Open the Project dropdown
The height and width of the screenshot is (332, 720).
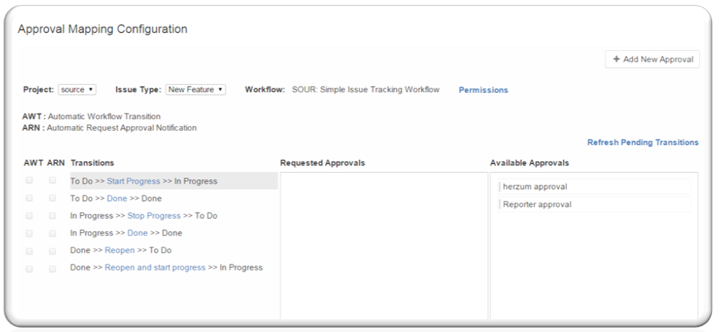click(x=77, y=89)
